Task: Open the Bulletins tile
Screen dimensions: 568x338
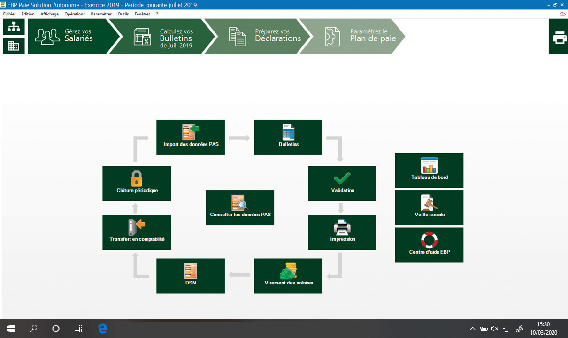Action: click(x=288, y=137)
